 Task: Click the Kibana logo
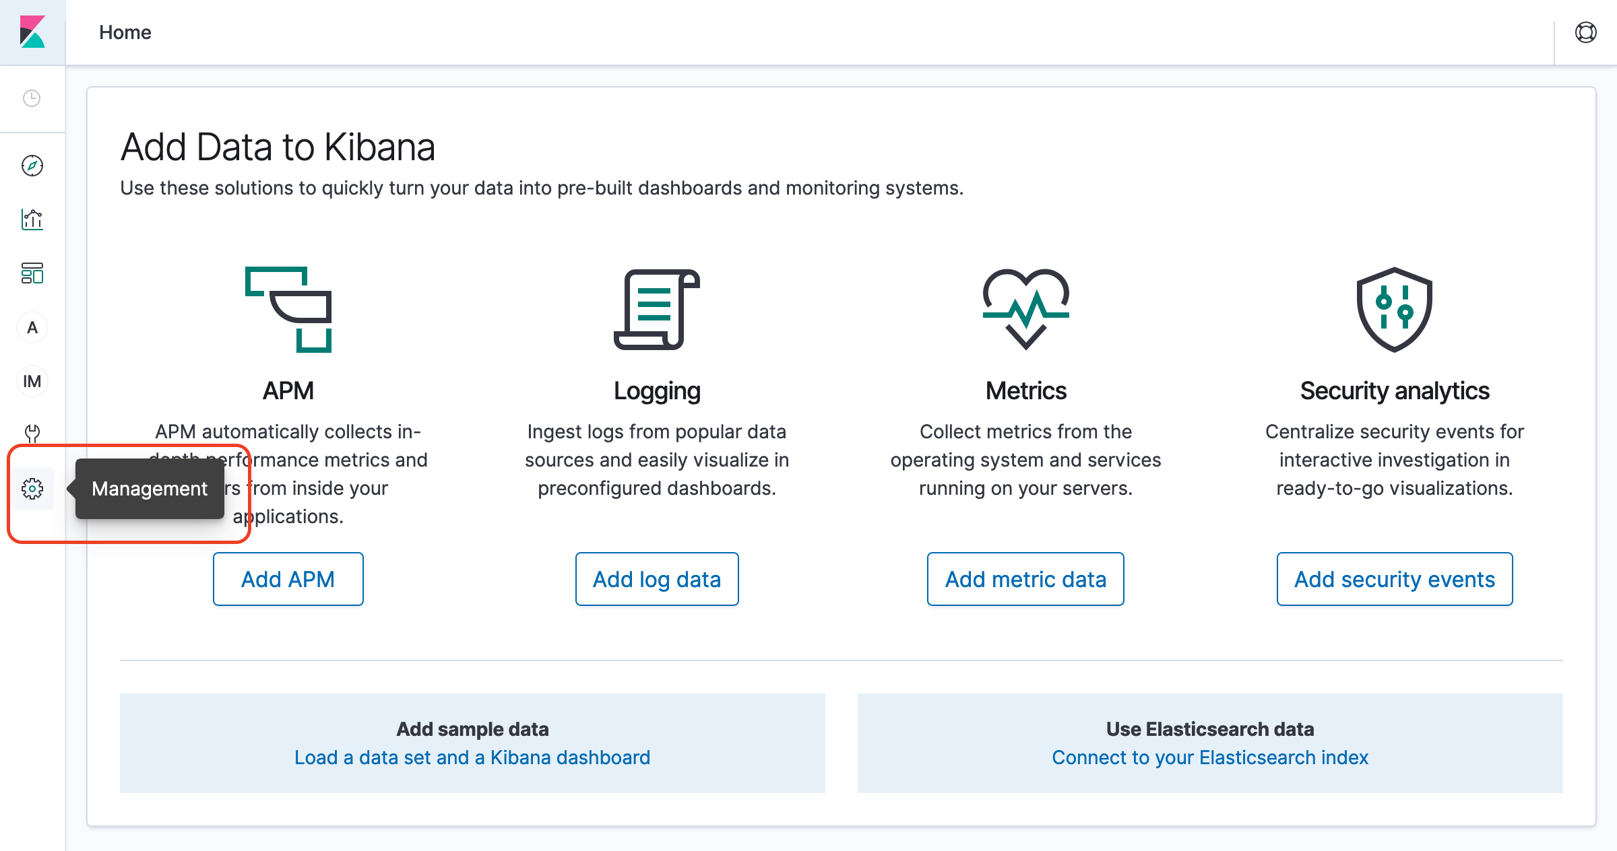32,32
